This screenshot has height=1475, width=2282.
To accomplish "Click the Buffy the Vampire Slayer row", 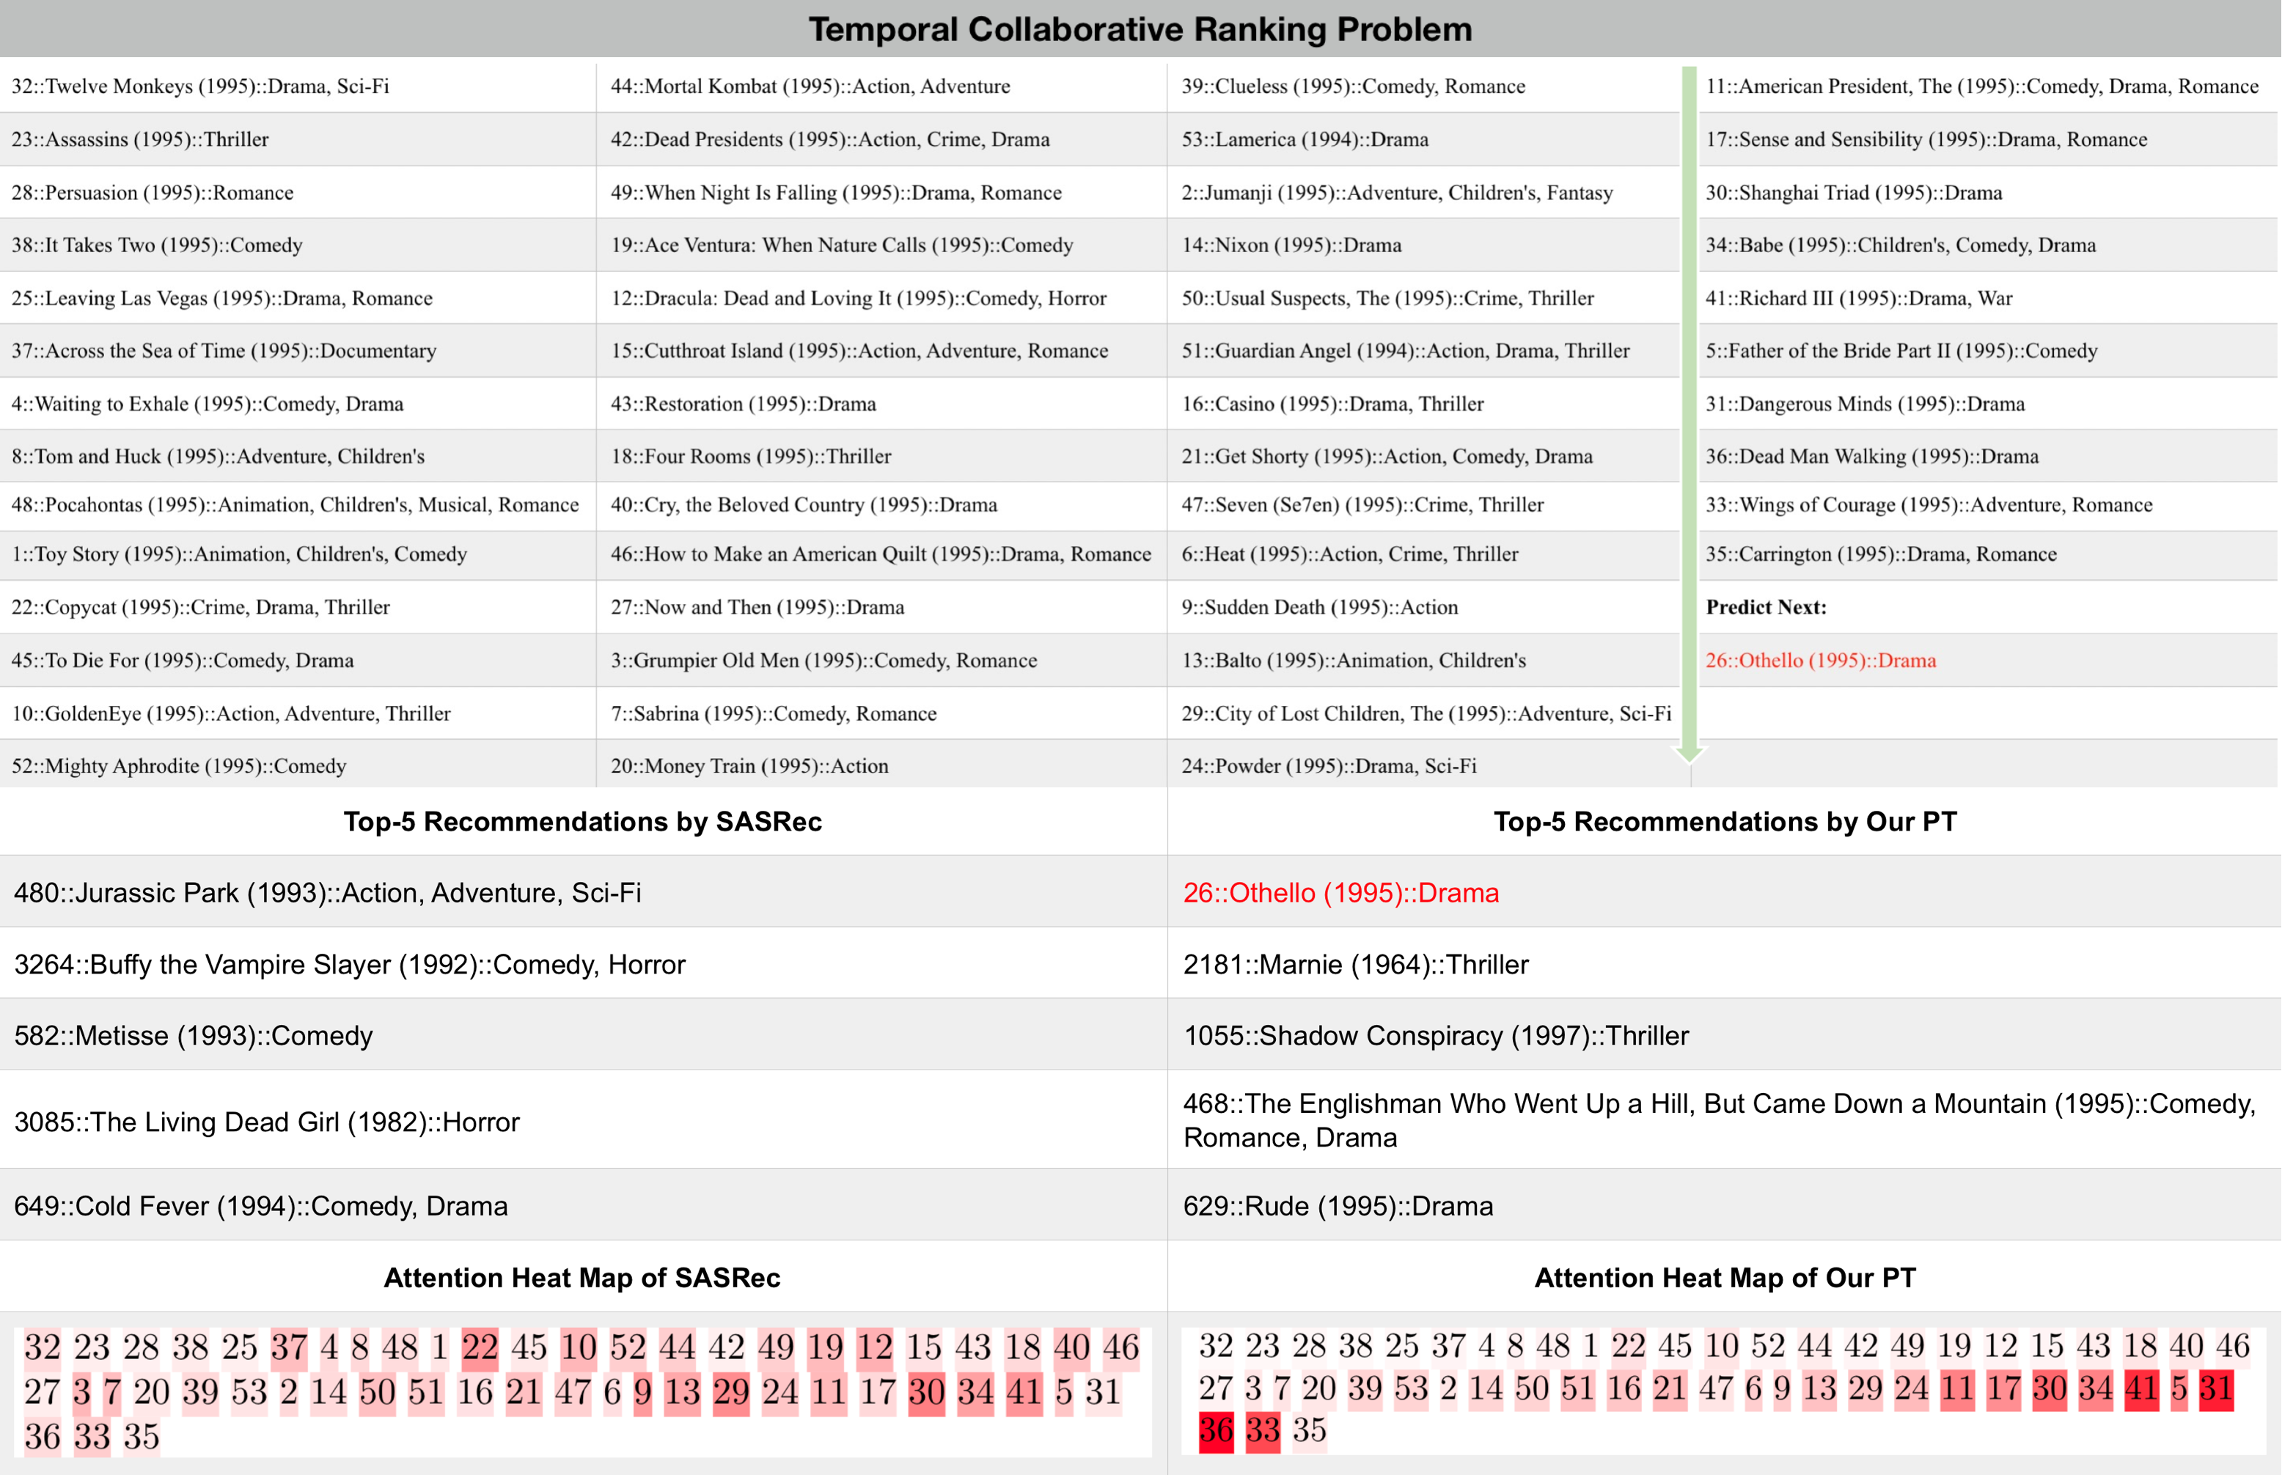I will [350, 965].
